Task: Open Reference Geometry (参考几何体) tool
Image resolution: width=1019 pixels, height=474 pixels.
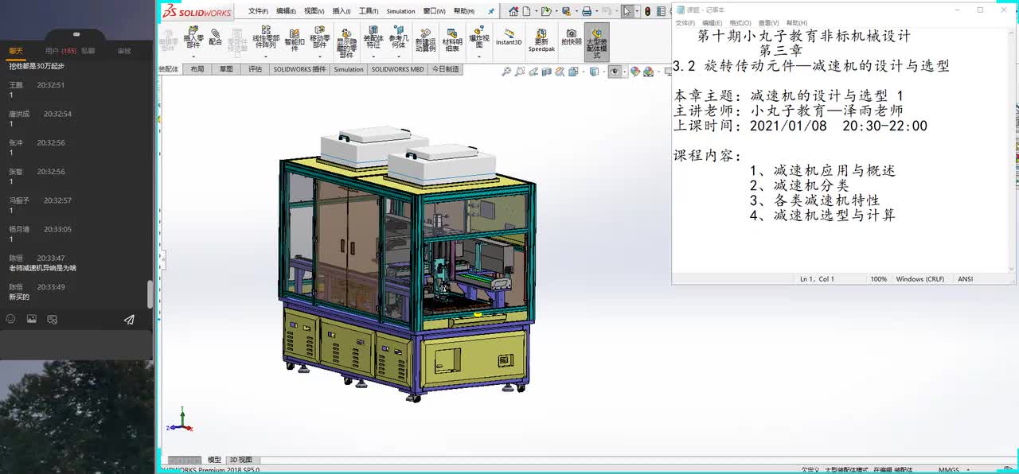Action: tap(399, 37)
